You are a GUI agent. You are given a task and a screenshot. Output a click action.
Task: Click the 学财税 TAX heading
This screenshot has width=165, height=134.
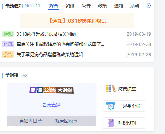click(16, 76)
